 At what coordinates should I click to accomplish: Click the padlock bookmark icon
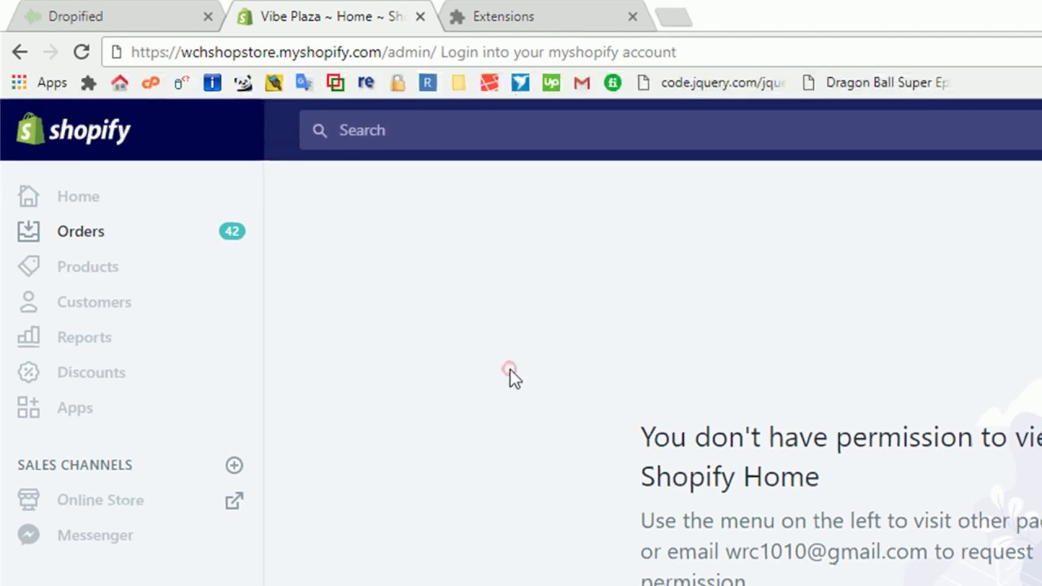tap(397, 82)
